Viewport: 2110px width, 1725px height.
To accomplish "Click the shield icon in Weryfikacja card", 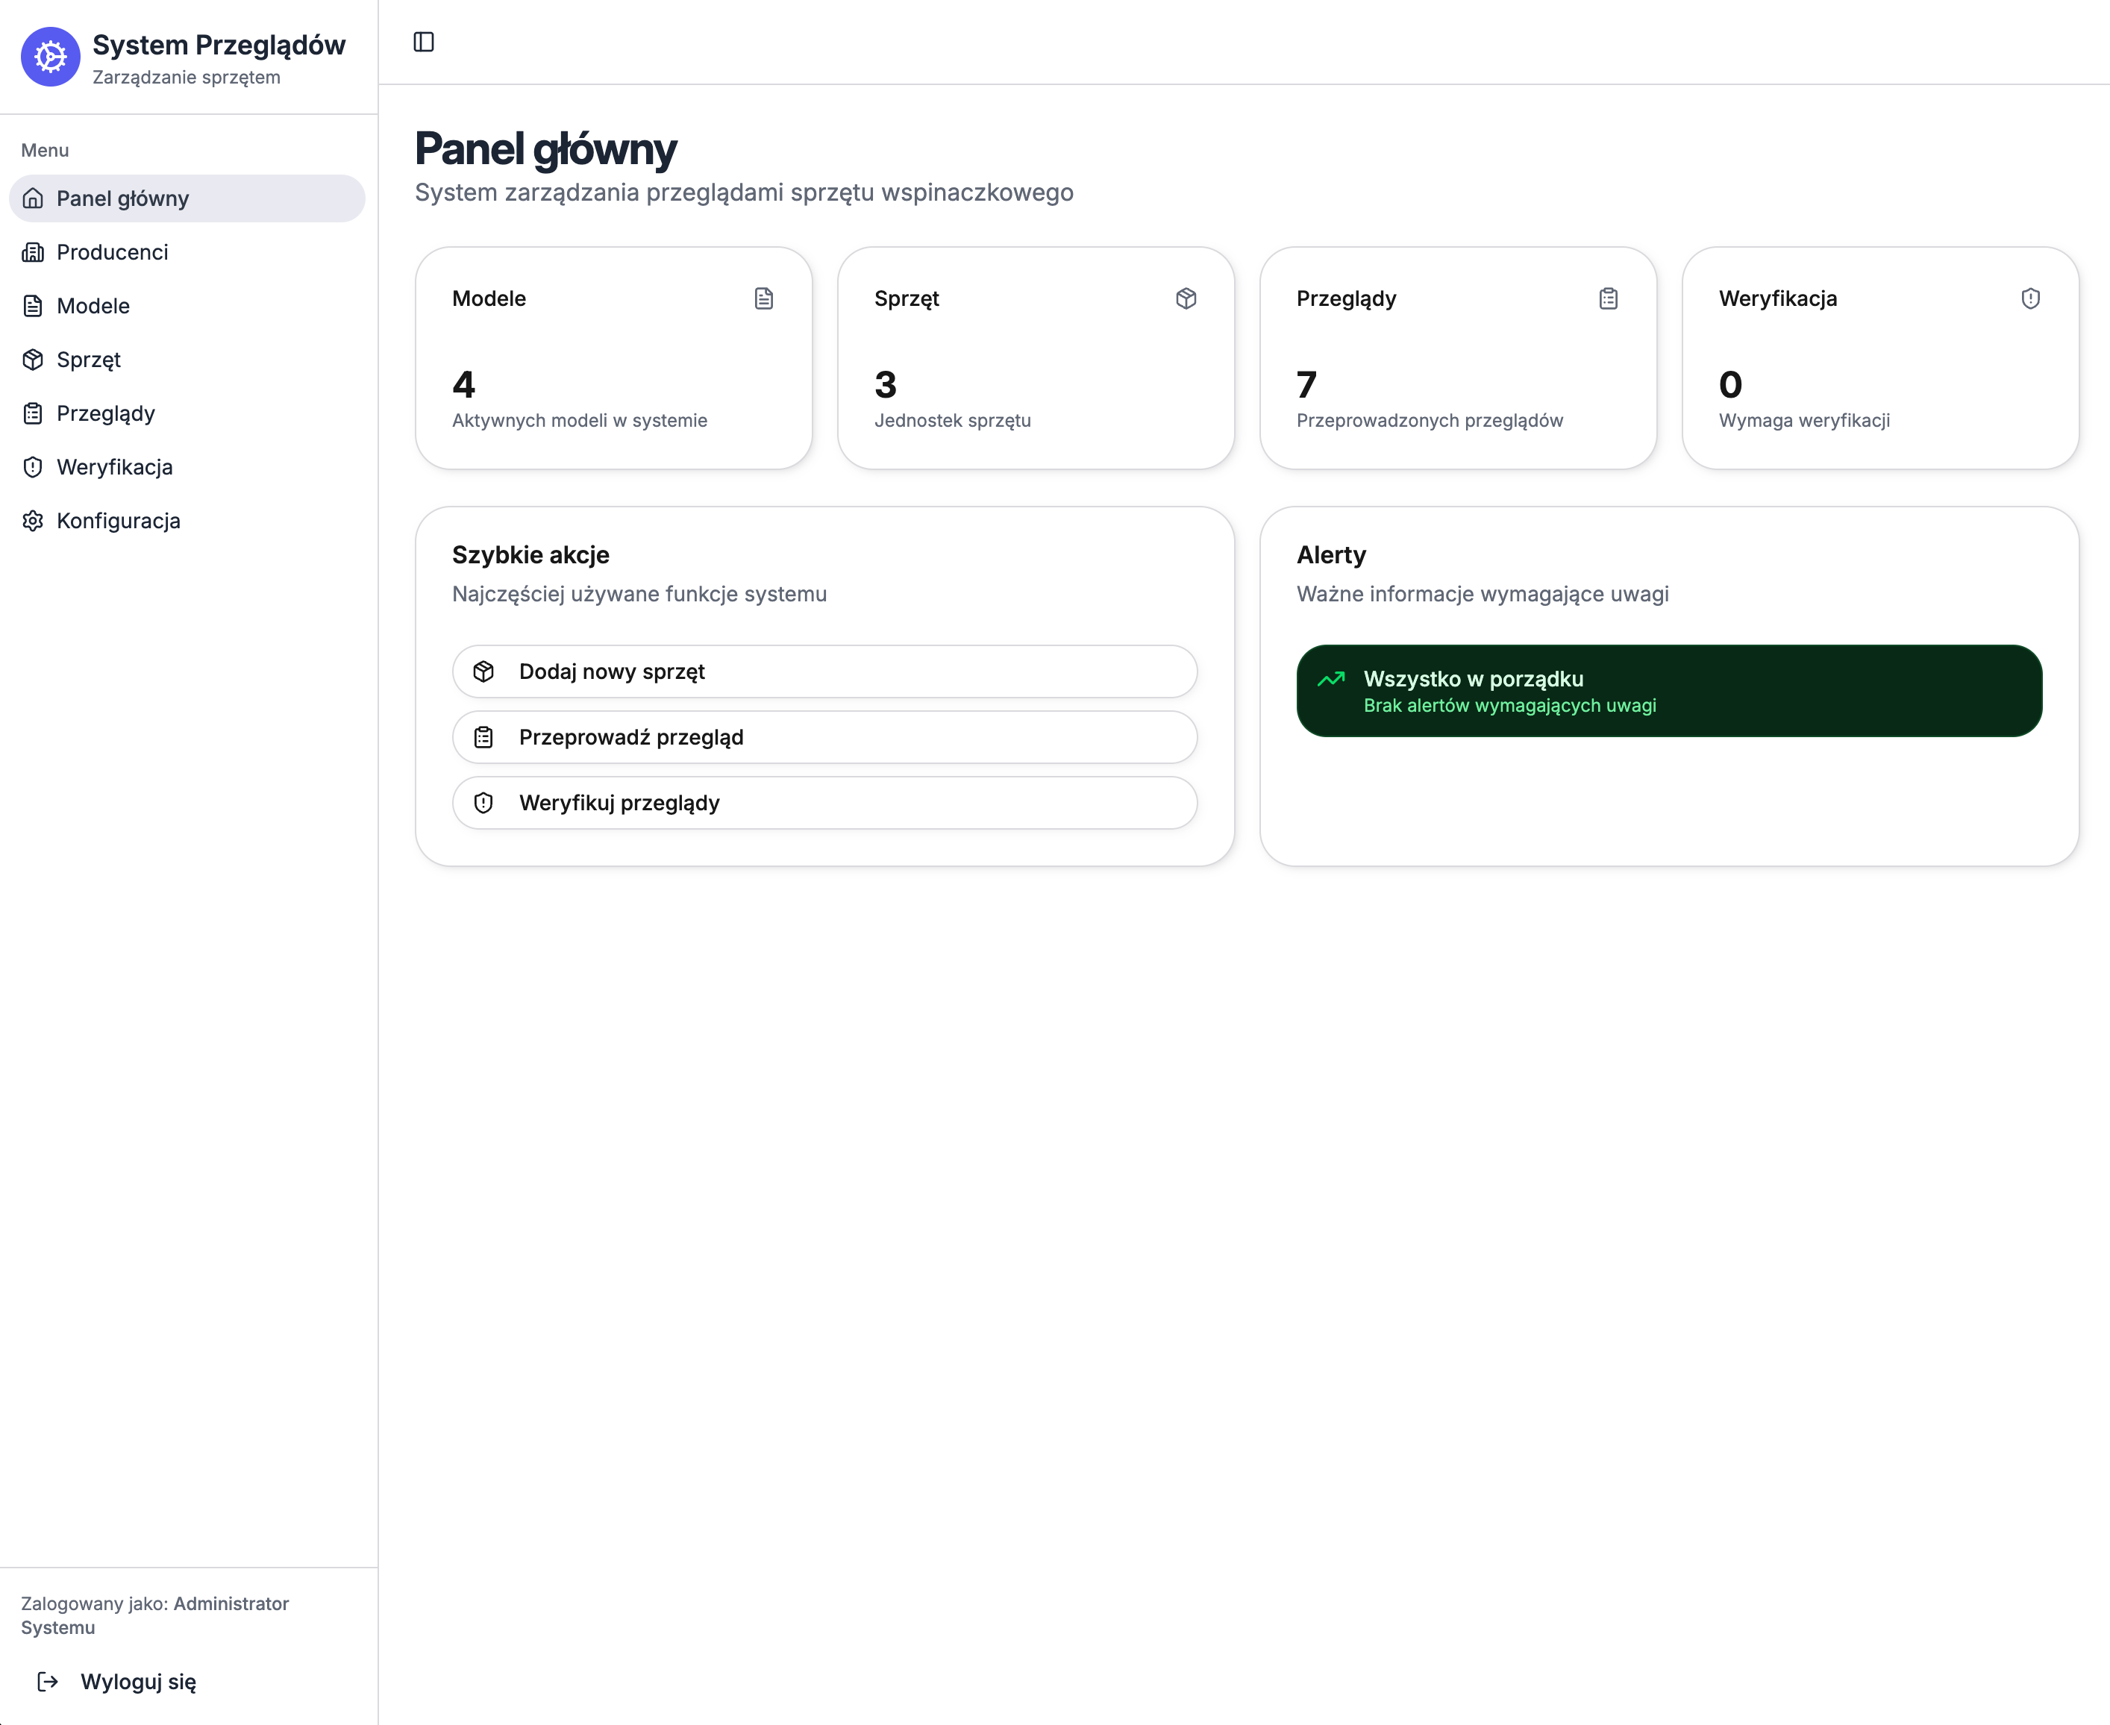I will [x=2029, y=298].
